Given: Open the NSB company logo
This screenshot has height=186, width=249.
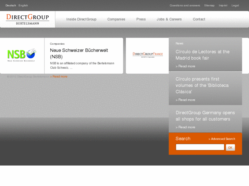Looking at the screenshot, I should 22,55.
